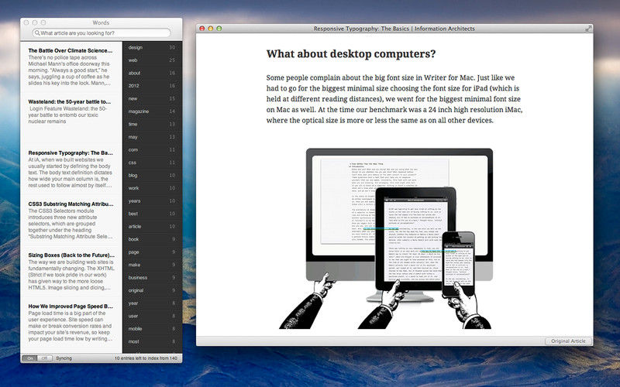620x387 pixels.
Task: Filter by the 'original' keyword
Action: click(152, 290)
